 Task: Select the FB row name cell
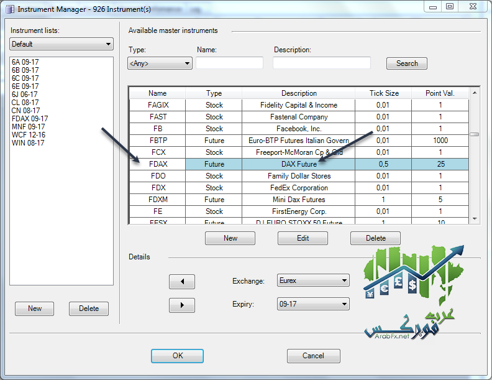coord(158,129)
